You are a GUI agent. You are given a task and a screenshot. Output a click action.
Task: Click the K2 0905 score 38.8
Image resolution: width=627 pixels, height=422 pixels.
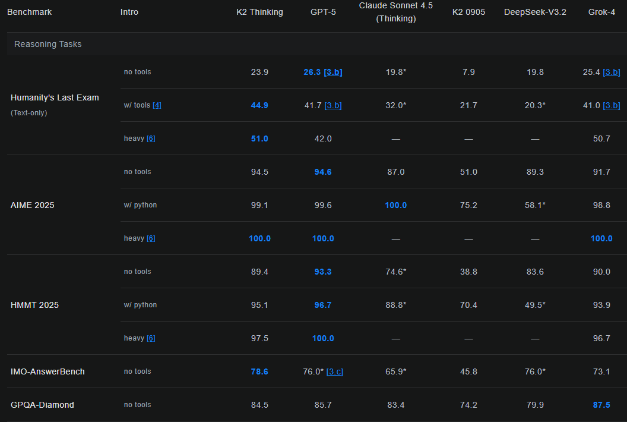pos(468,272)
